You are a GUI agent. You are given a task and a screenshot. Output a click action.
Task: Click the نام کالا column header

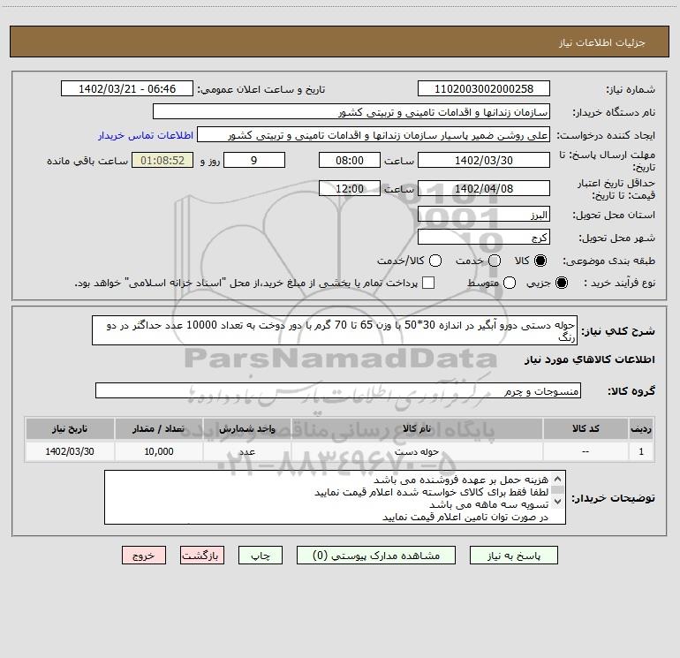pyautogui.click(x=417, y=428)
